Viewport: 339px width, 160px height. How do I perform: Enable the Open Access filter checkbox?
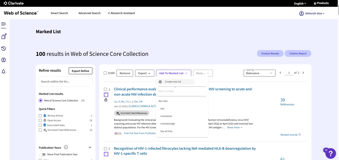click(40, 121)
